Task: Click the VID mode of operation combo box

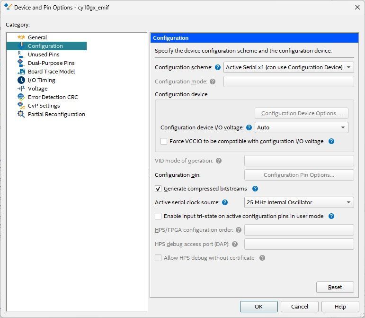Action: [x=299, y=161]
